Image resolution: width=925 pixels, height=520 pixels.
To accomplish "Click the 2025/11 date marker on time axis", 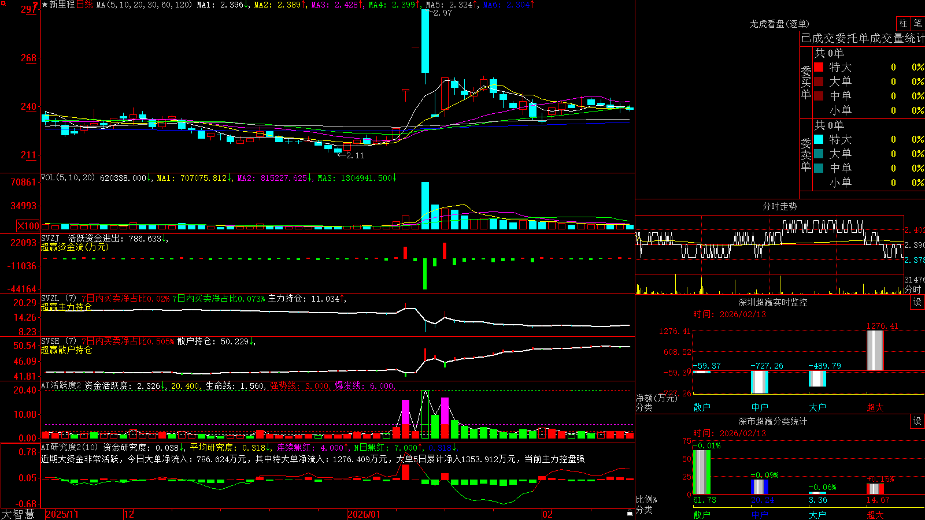I will click(62, 514).
